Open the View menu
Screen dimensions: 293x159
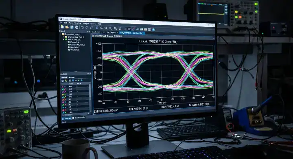(x=71, y=23)
